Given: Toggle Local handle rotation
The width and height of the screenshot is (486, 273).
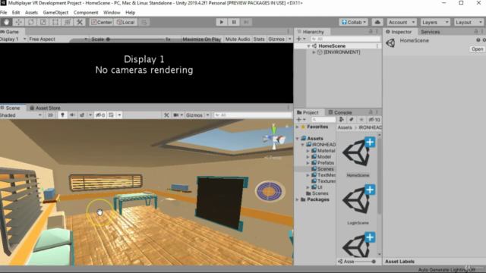Looking at the screenshot, I should tap(125, 22).
